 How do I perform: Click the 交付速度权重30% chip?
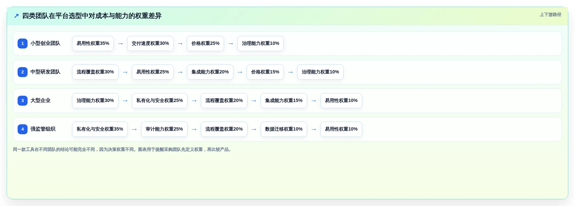click(x=150, y=44)
